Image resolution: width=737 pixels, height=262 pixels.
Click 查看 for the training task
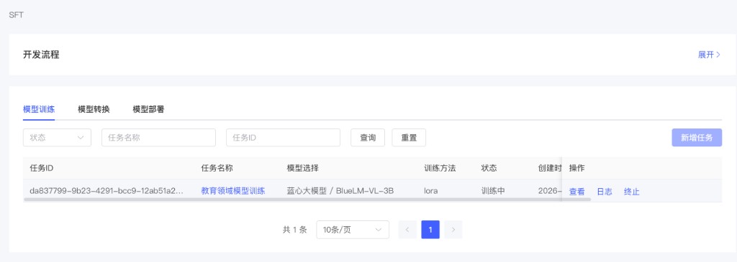pyautogui.click(x=577, y=192)
